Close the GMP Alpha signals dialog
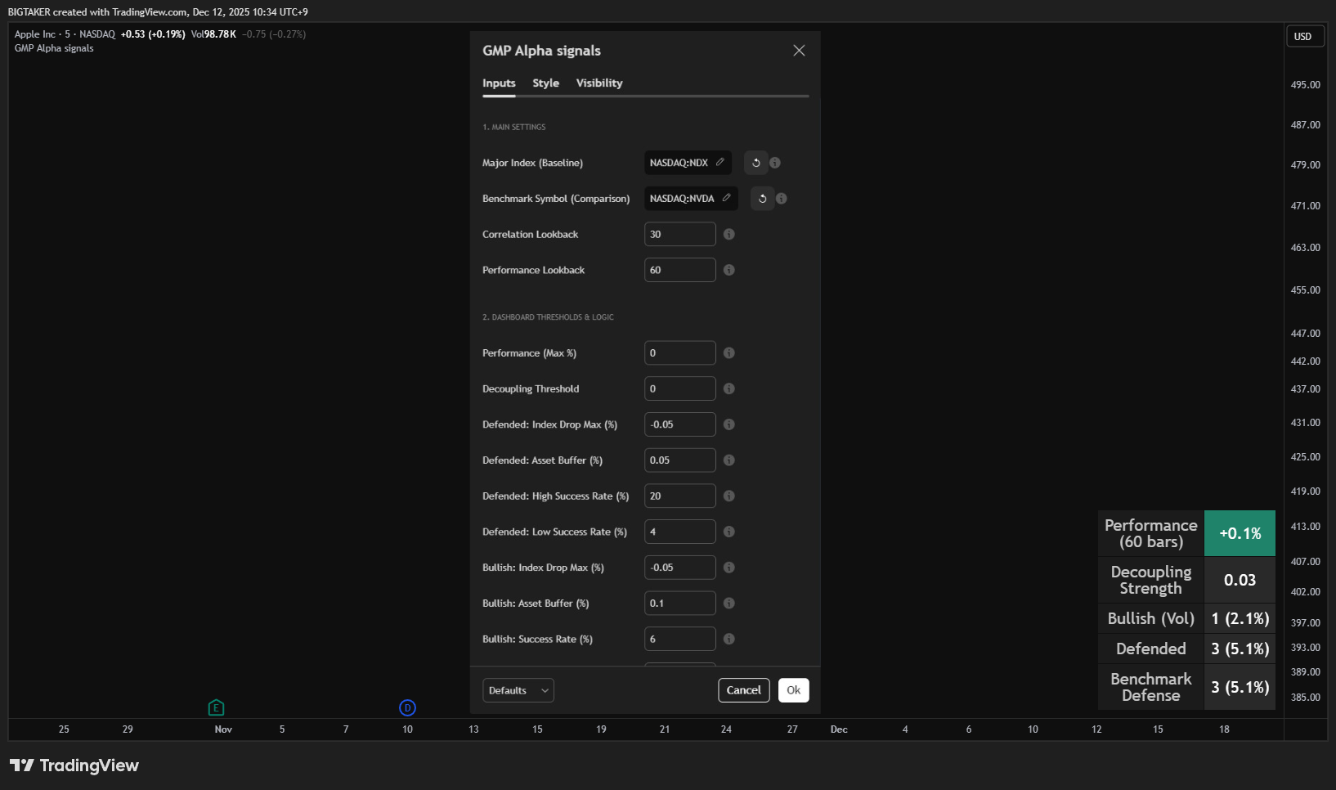The width and height of the screenshot is (1336, 790). pos(799,51)
